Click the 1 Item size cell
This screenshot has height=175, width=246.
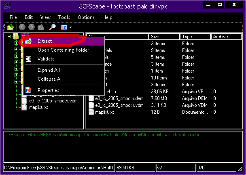click(x=157, y=71)
